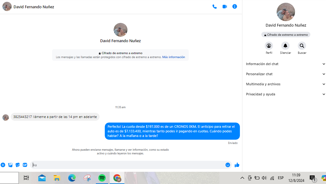Viewport: 326px width, 184px height.
Task: Expand Información del chat section
Action: click(285, 64)
